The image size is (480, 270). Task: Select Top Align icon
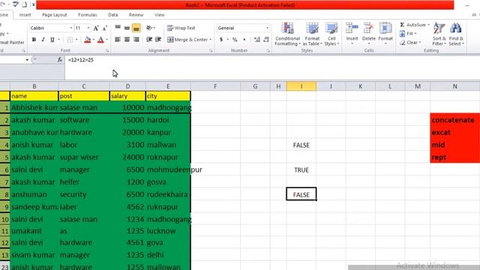point(118,28)
